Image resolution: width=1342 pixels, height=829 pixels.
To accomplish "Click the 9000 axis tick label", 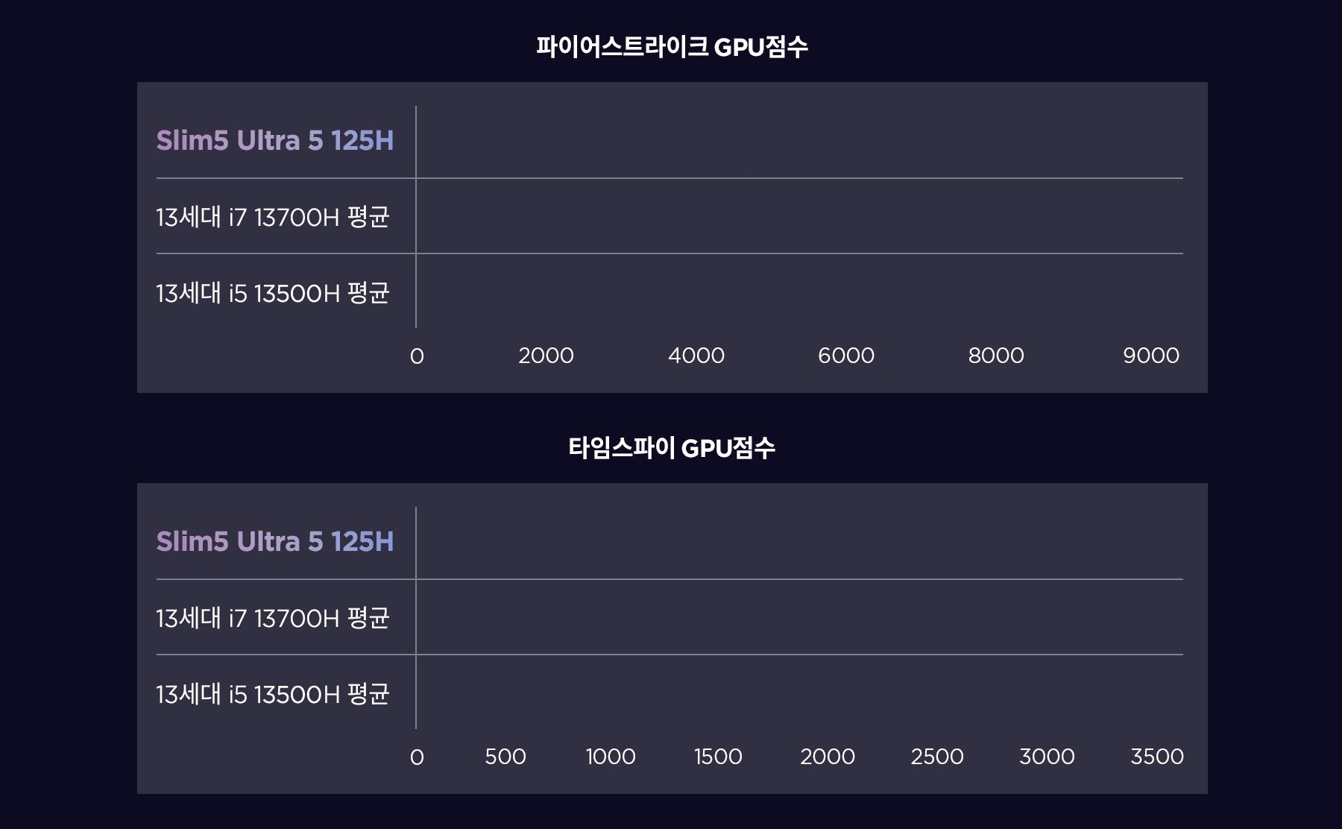I will 1151,356.
